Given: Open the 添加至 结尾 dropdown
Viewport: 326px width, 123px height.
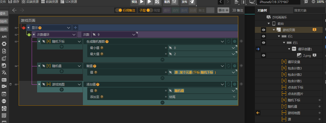Looking at the screenshot, I should click(x=234, y=97).
